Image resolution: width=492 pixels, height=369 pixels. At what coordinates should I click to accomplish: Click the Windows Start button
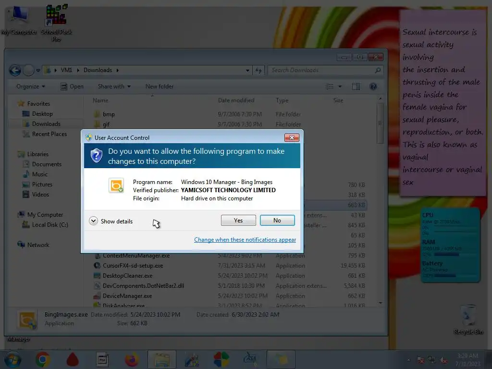(12, 359)
